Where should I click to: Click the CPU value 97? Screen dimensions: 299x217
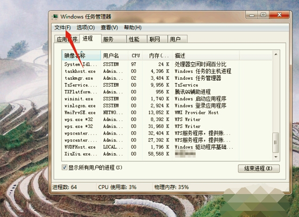coord(134,64)
